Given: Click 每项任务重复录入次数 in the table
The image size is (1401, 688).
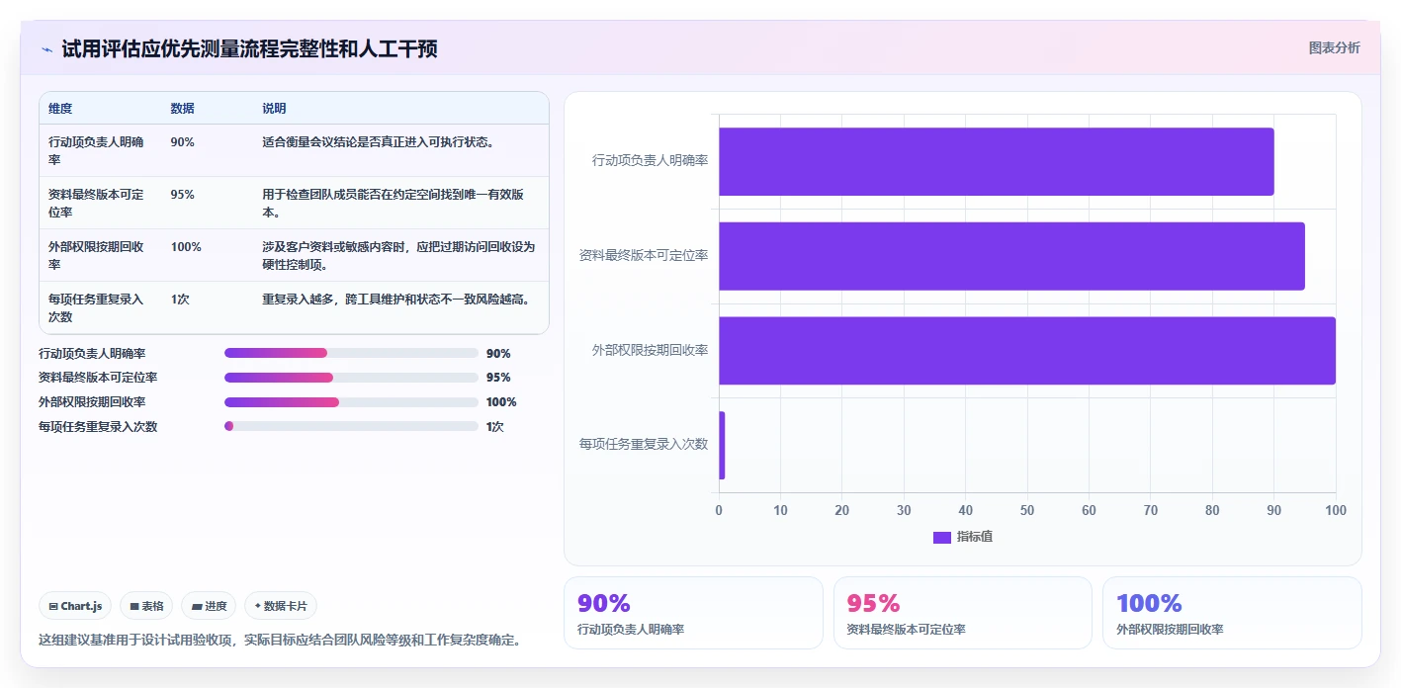Looking at the screenshot, I should pyautogui.click(x=97, y=307).
